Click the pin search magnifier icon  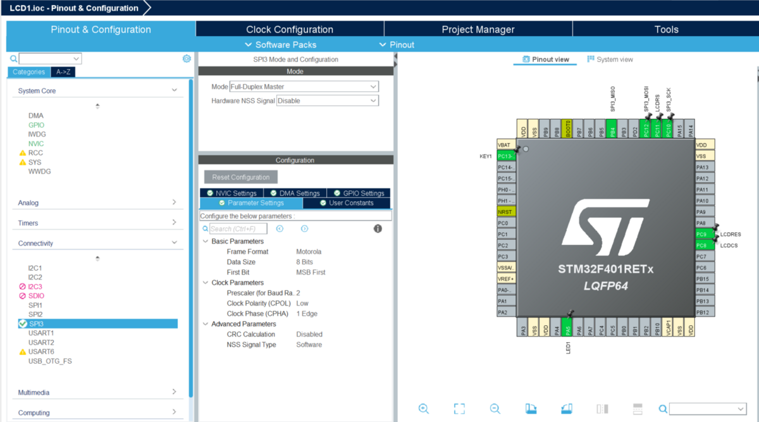click(663, 409)
